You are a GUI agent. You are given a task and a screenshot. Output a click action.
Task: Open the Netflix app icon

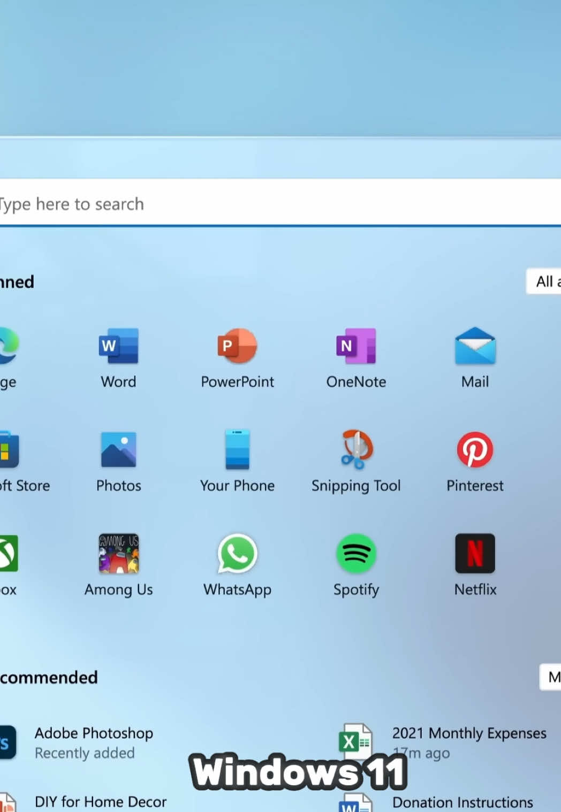point(475,554)
